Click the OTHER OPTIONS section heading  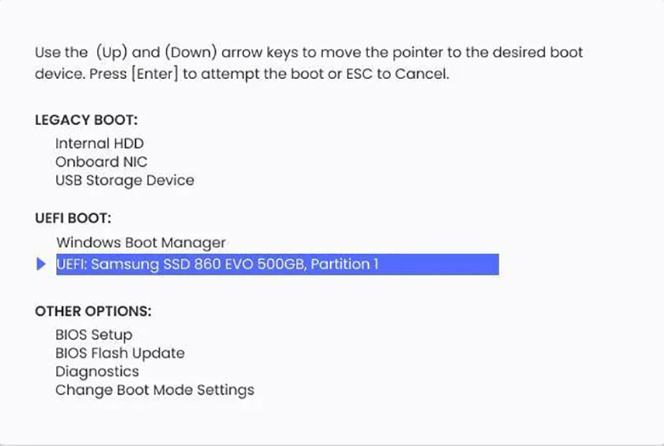pos(93,312)
